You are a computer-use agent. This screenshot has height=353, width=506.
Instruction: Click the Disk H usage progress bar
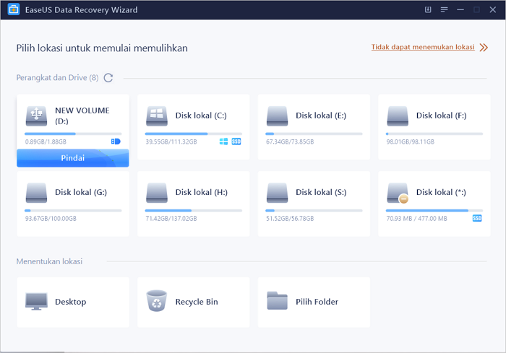[193, 210]
